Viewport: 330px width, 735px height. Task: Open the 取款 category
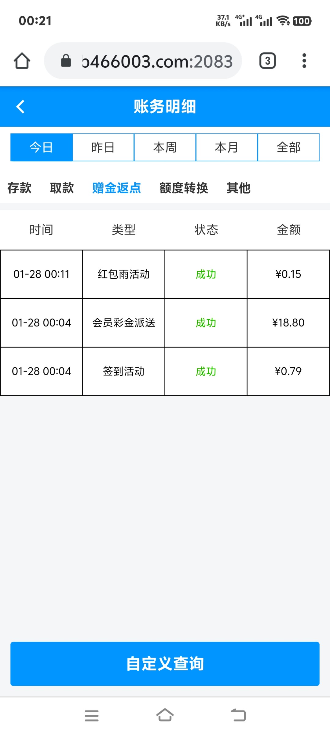pyautogui.click(x=62, y=188)
